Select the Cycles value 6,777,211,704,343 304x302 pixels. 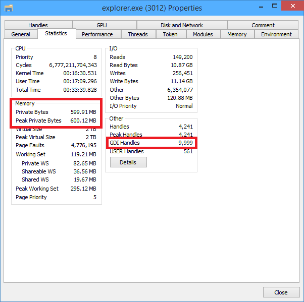pyautogui.click(x=73, y=65)
